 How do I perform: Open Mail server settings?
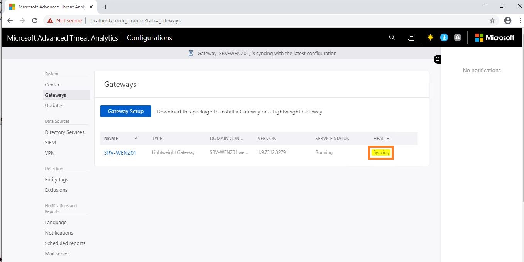(57, 254)
